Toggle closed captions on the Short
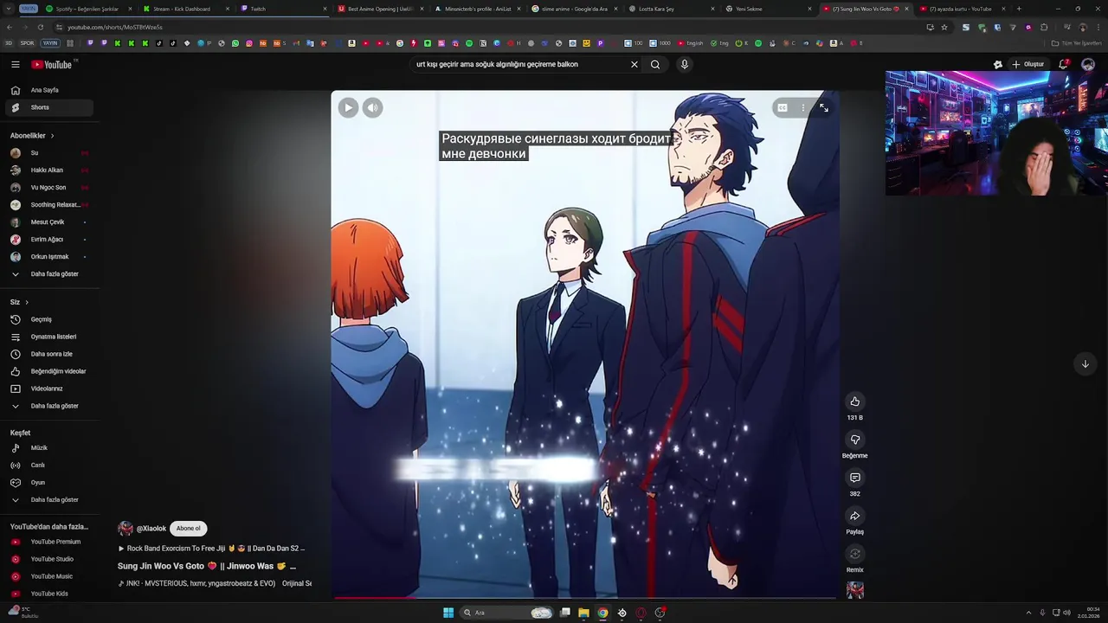The width and height of the screenshot is (1108, 623). coord(783,107)
